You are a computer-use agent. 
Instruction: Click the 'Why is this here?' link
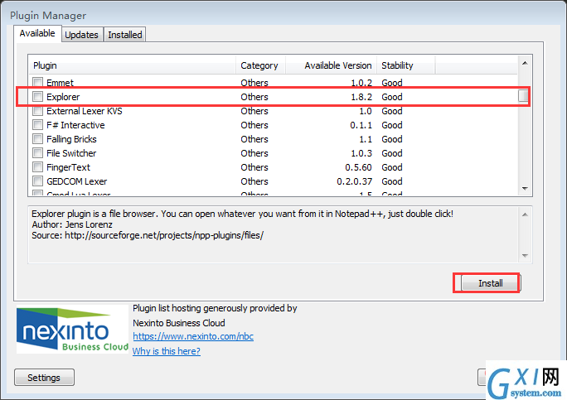tap(167, 351)
